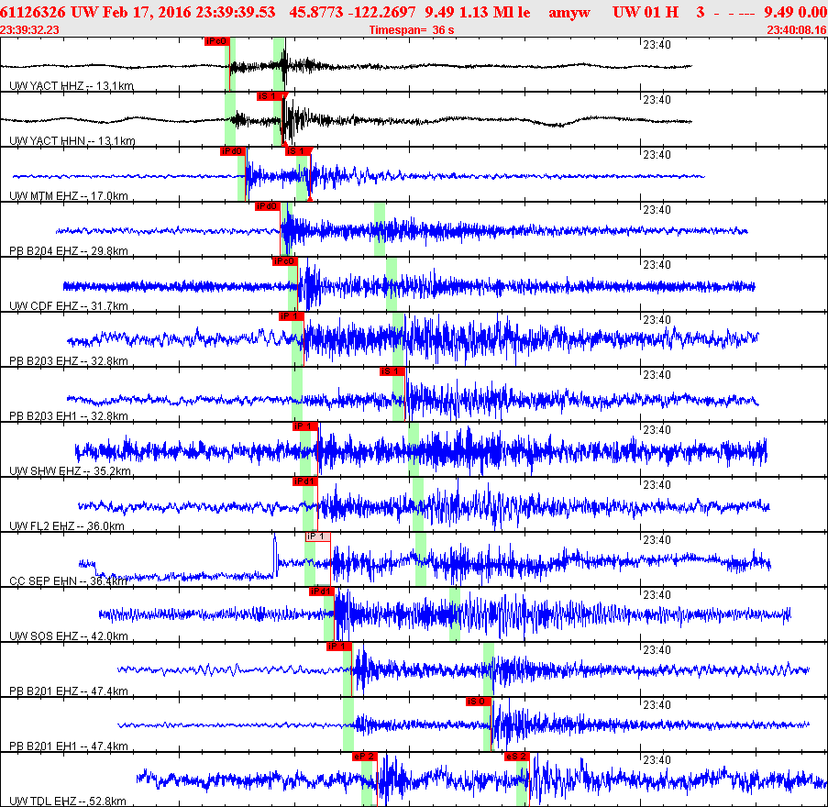Click the event ID 61126326 in header

click(x=33, y=12)
